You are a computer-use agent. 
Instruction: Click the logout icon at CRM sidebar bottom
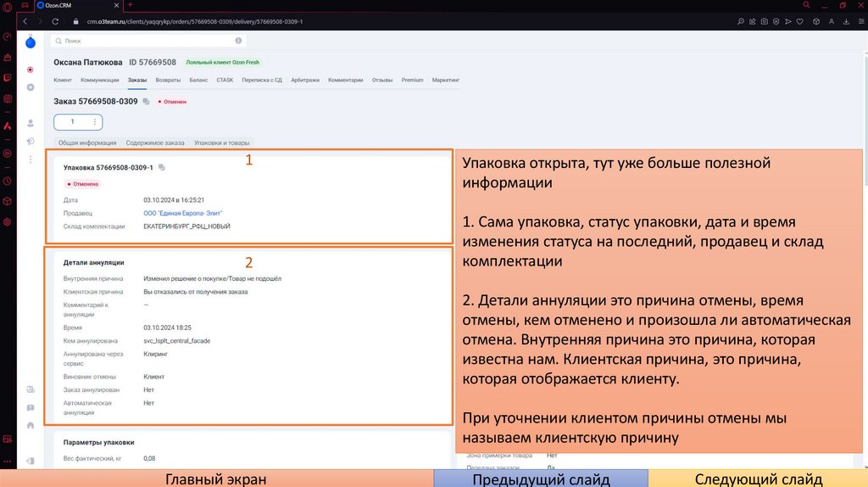coord(31,461)
